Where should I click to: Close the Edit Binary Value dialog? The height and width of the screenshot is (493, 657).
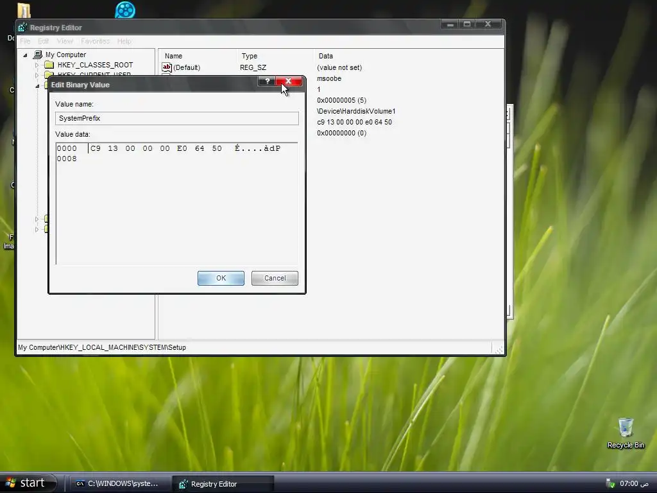tap(289, 81)
